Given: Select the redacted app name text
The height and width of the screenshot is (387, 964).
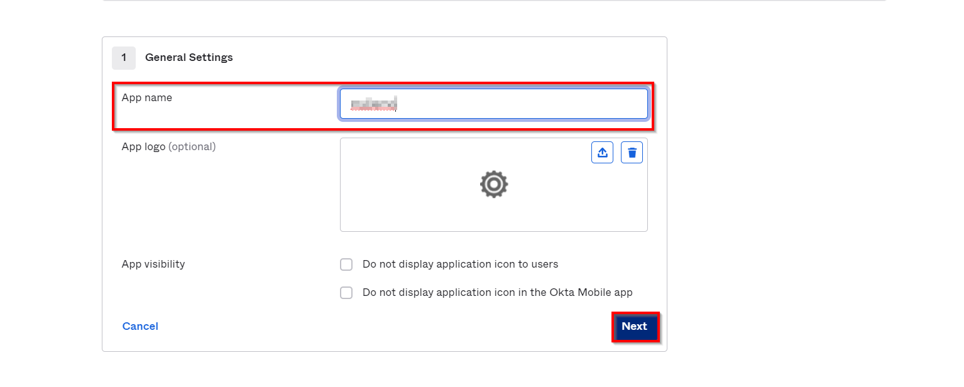Looking at the screenshot, I should click(x=373, y=103).
